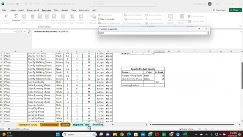Switch to the Page Layout tab

point(33,10)
